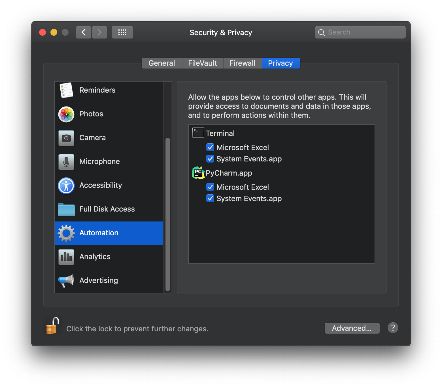Select the Analytics label
This screenshot has width=442, height=388.
pos(95,257)
